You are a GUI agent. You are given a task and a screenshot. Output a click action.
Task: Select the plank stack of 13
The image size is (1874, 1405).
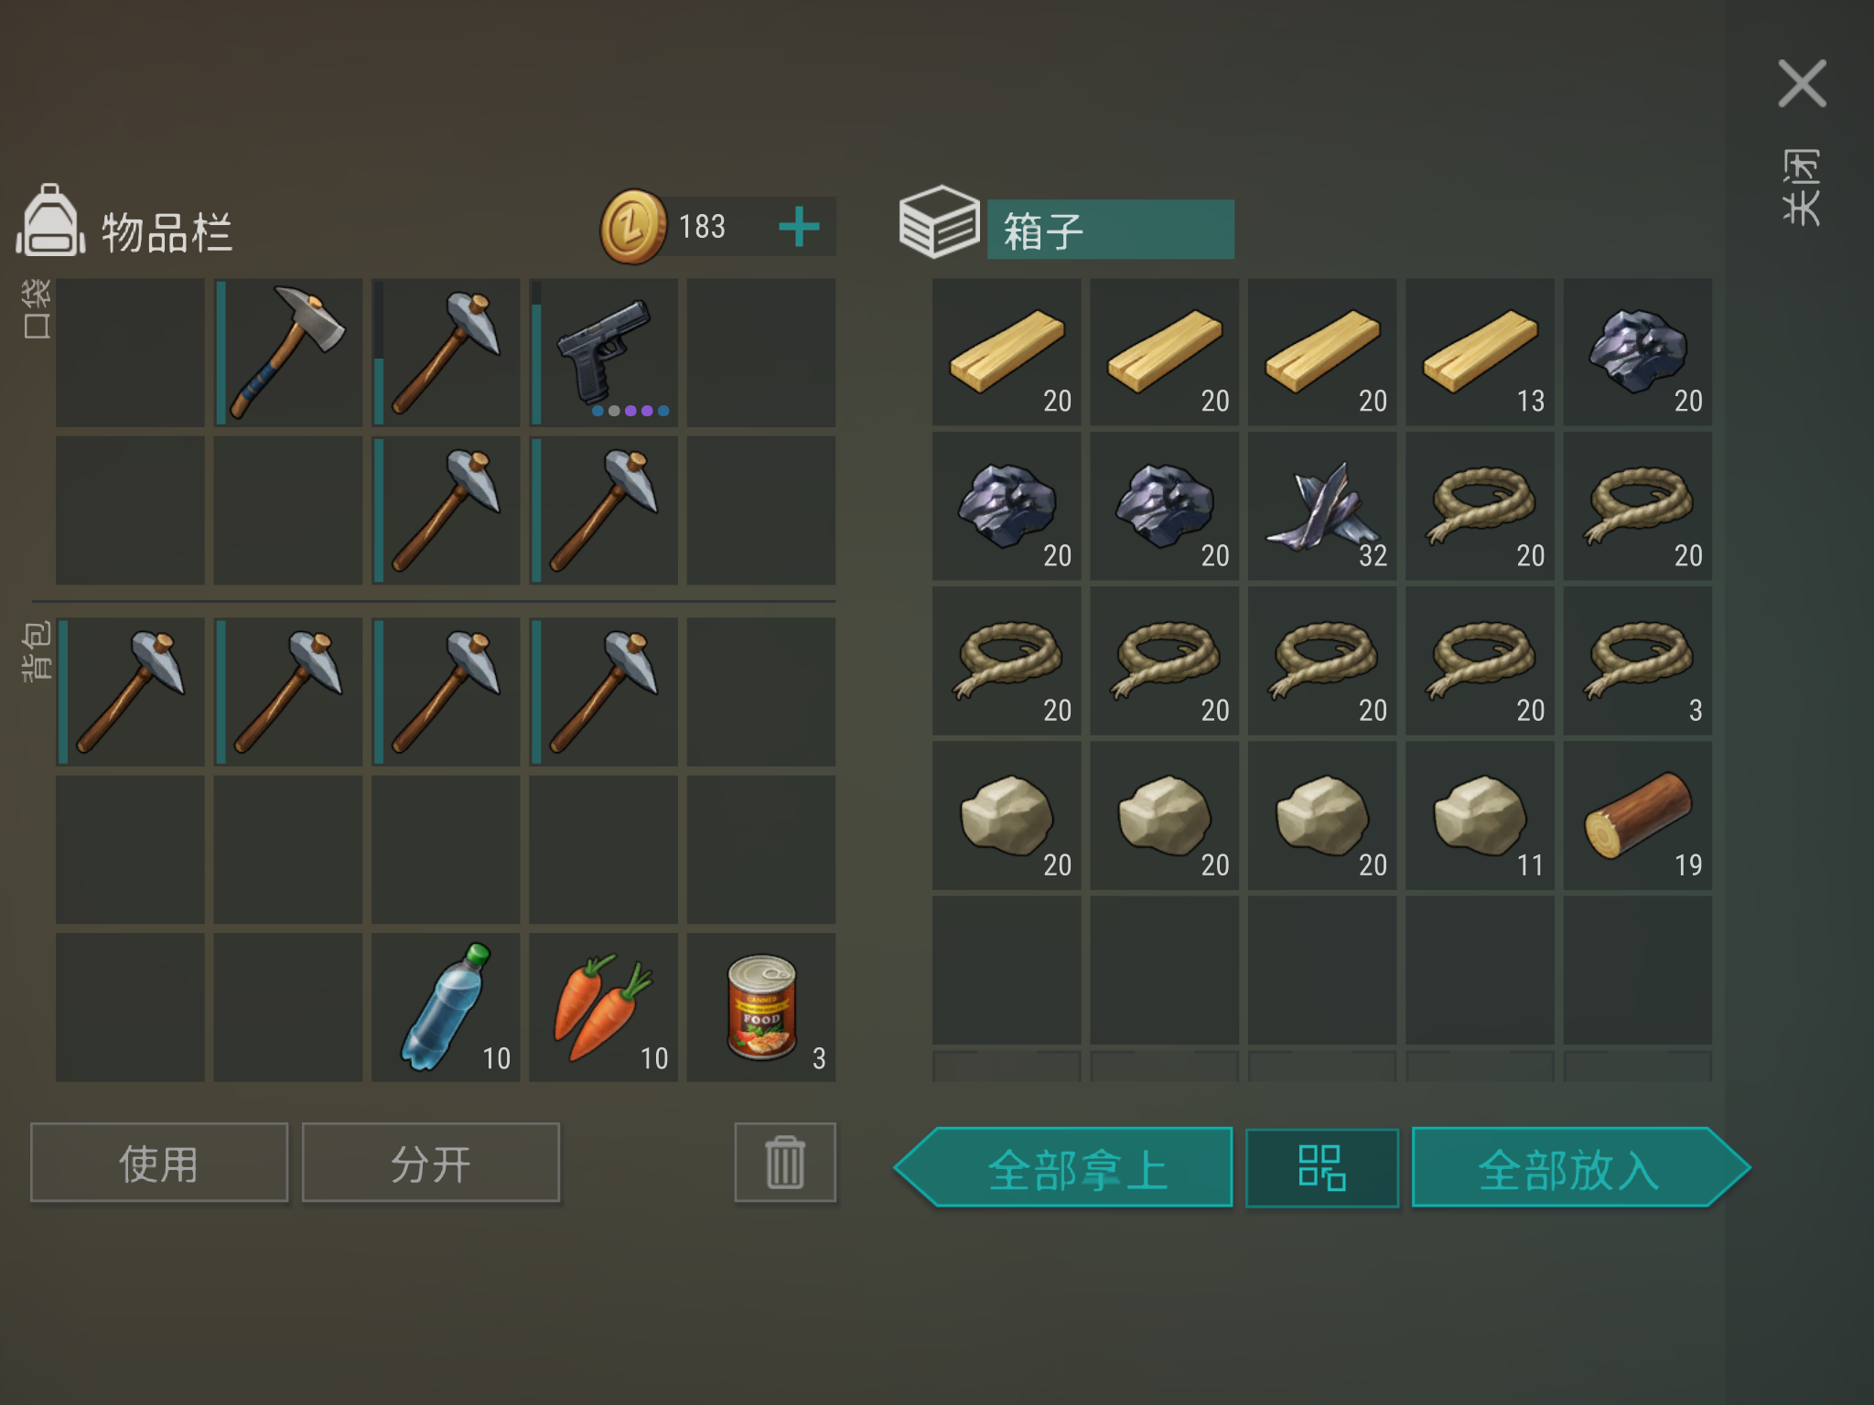(1481, 352)
